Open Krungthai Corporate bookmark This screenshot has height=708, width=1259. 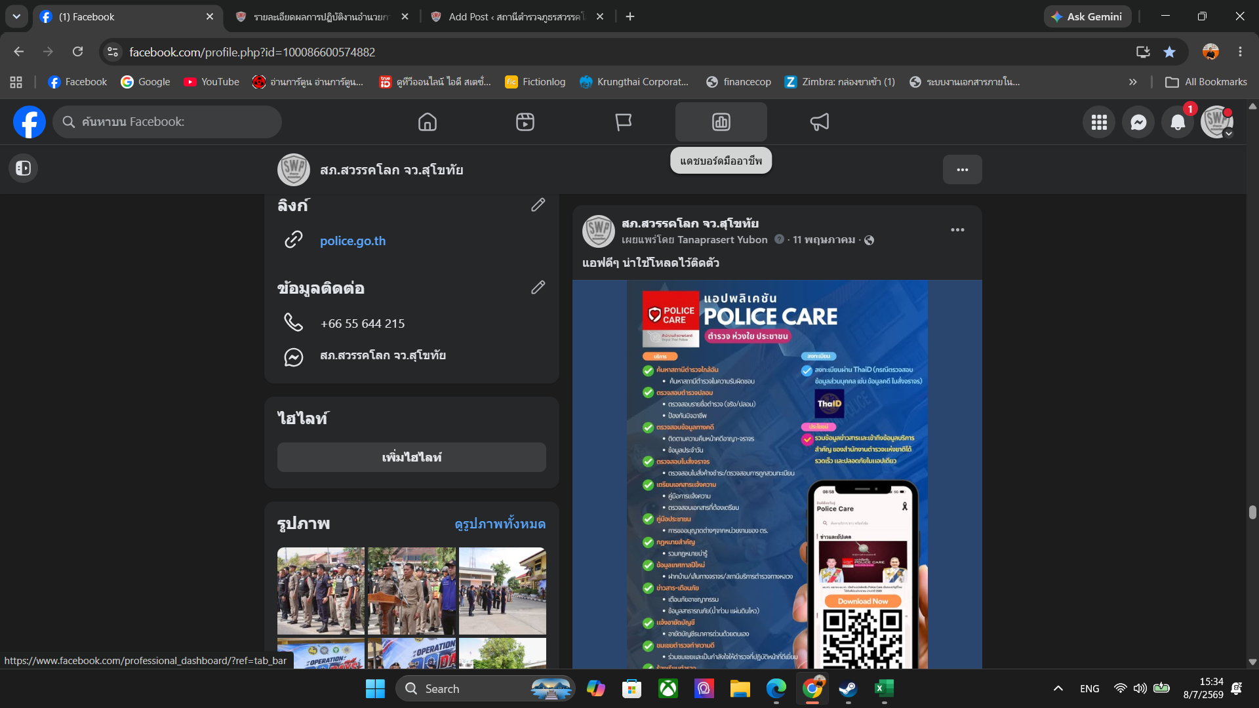(634, 82)
